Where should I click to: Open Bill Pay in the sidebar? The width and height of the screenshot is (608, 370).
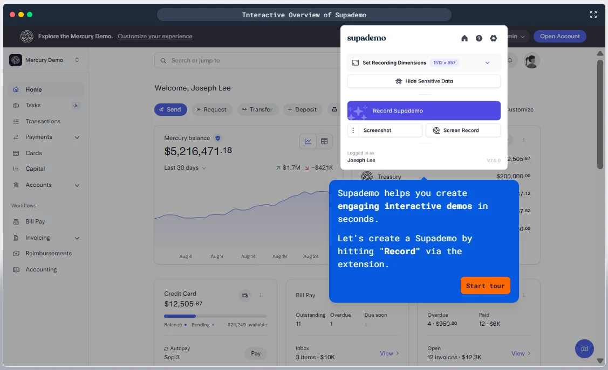pyautogui.click(x=46, y=221)
